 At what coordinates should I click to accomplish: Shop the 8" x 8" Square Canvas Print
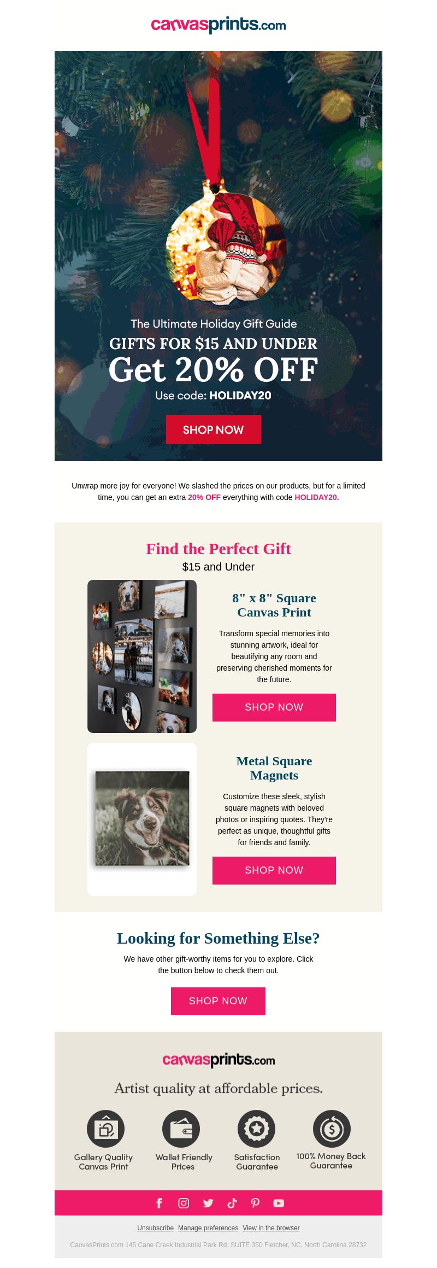tap(274, 707)
